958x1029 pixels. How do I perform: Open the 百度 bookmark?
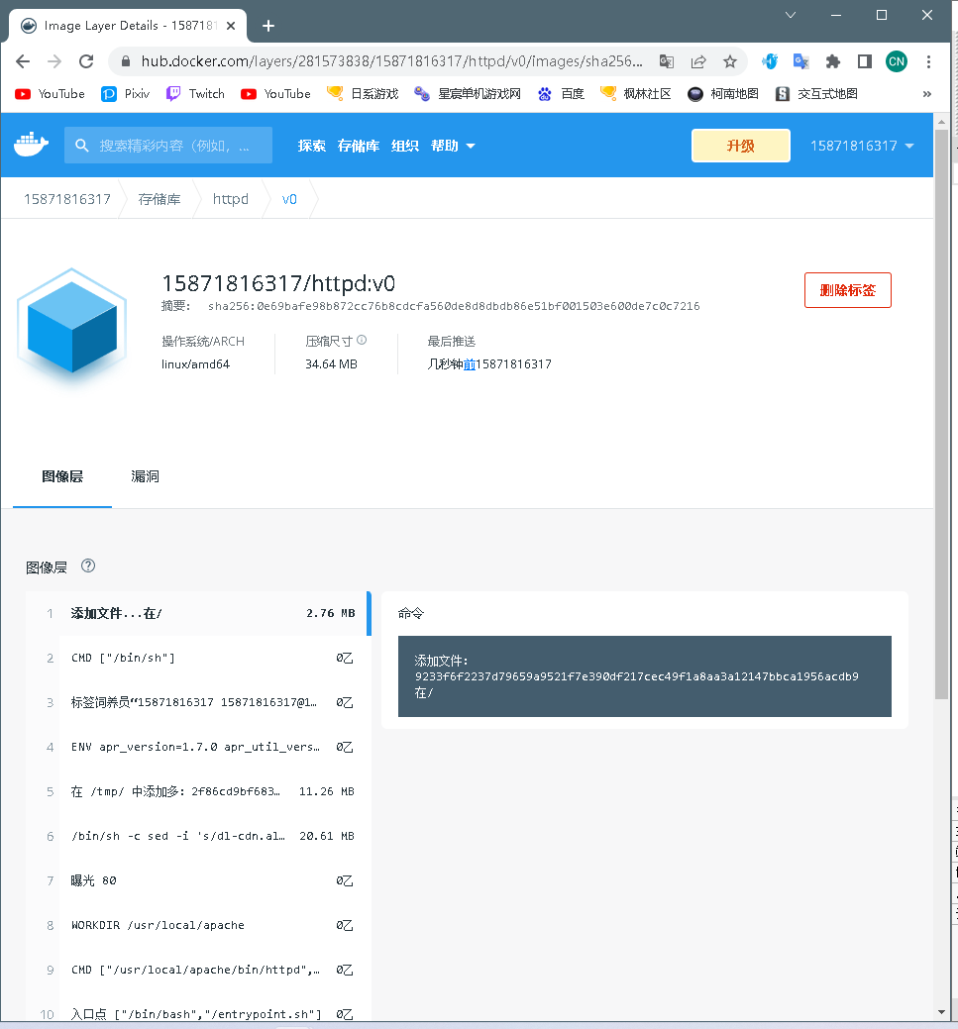click(561, 94)
